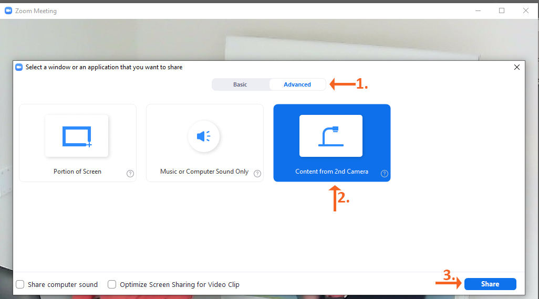Image resolution: width=539 pixels, height=299 pixels.
Task: Select the Advanced tab
Action: click(x=297, y=84)
